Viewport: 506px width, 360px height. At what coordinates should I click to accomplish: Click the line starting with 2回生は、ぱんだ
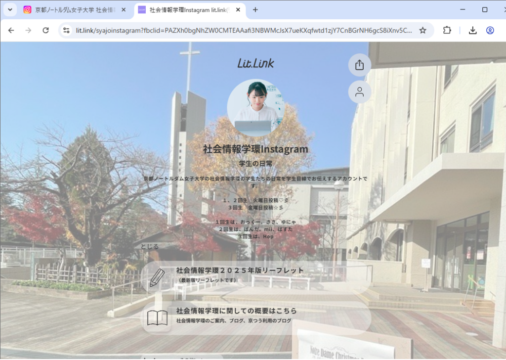(255, 229)
